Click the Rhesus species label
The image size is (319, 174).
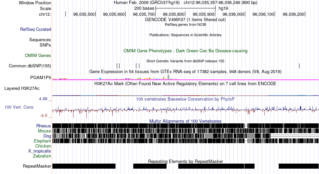tap(44, 126)
